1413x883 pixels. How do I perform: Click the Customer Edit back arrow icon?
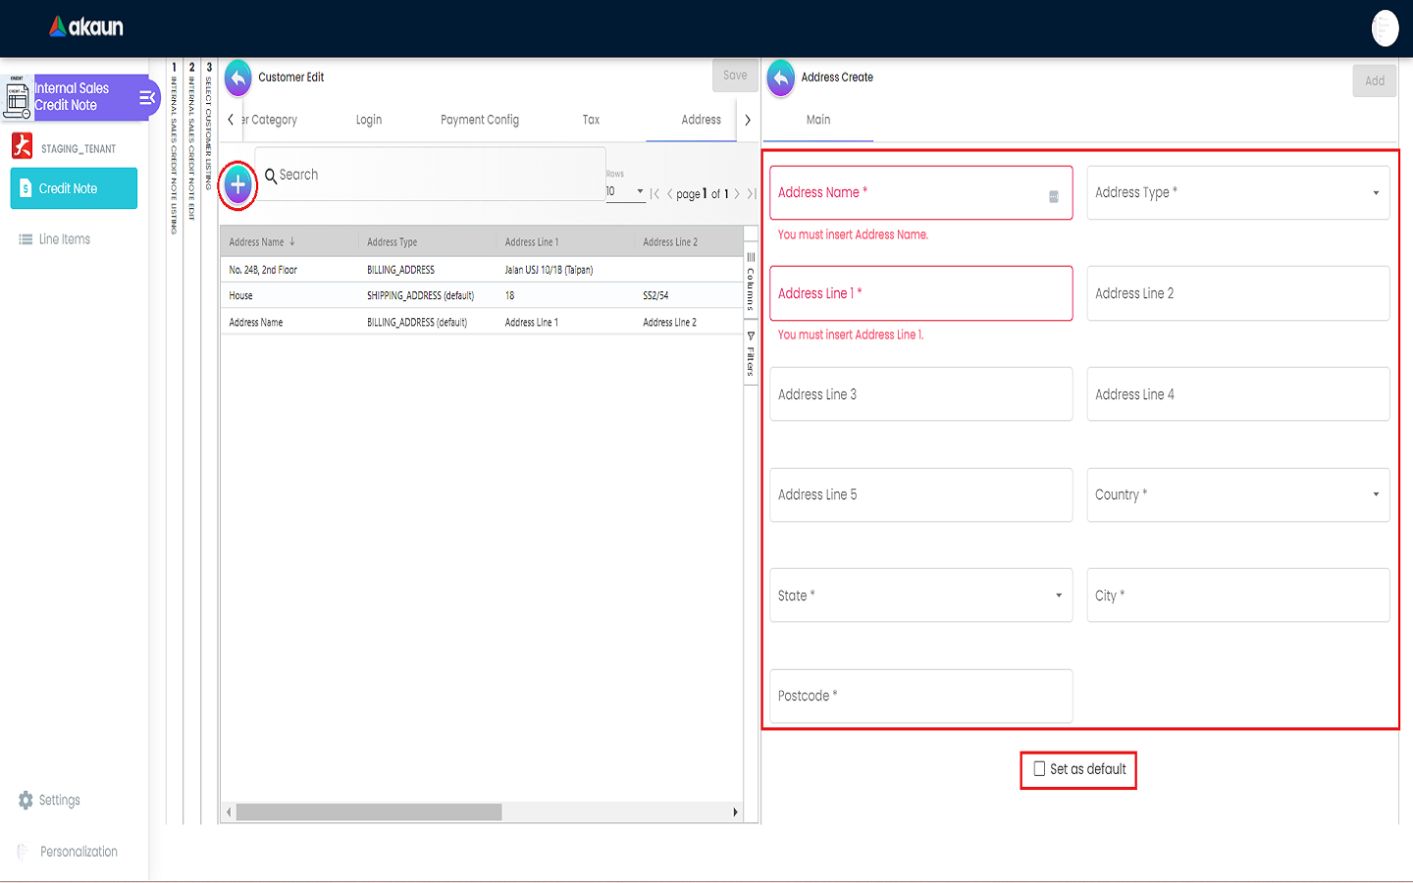tap(238, 78)
